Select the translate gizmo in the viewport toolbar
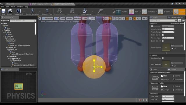The image size is (186, 105). pos(105,19)
